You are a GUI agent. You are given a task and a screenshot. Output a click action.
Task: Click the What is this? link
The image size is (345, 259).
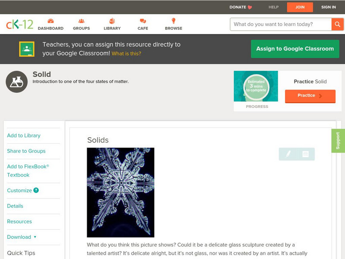[x=126, y=54]
